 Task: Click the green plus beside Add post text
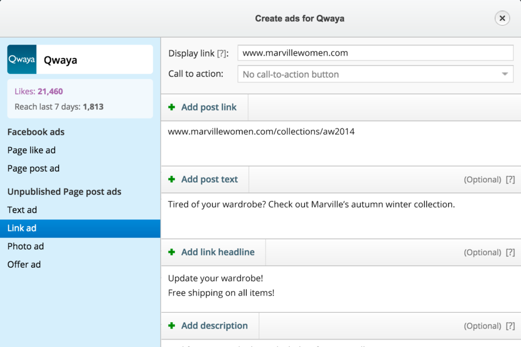171,179
